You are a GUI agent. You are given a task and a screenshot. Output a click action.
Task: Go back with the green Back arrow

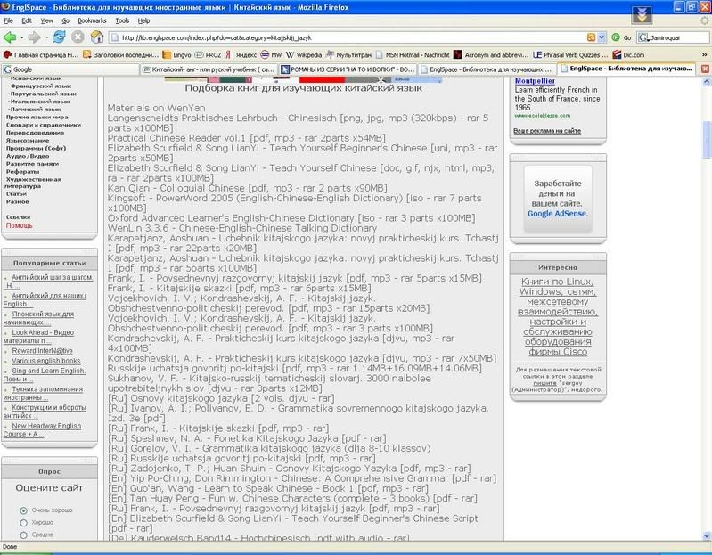pos(9,37)
